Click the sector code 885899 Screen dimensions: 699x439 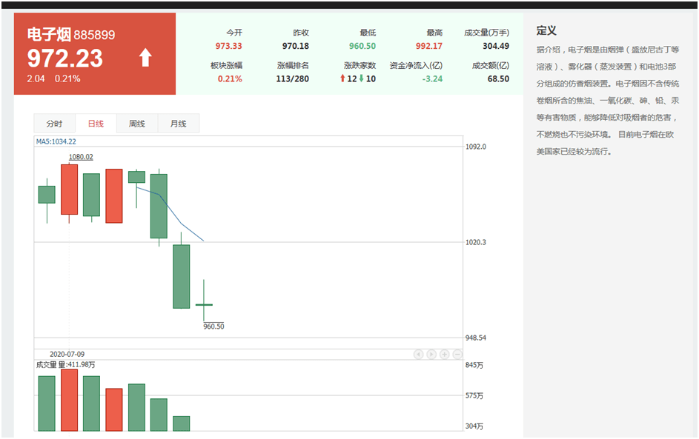tap(94, 35)
